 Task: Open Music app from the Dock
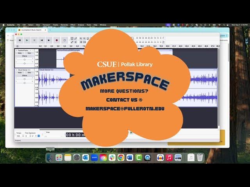point(169,158)
